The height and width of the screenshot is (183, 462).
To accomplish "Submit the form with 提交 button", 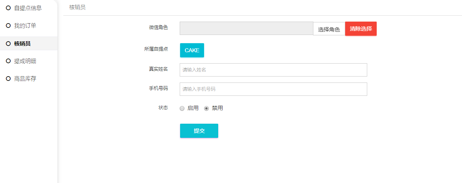I will (199, 131).
